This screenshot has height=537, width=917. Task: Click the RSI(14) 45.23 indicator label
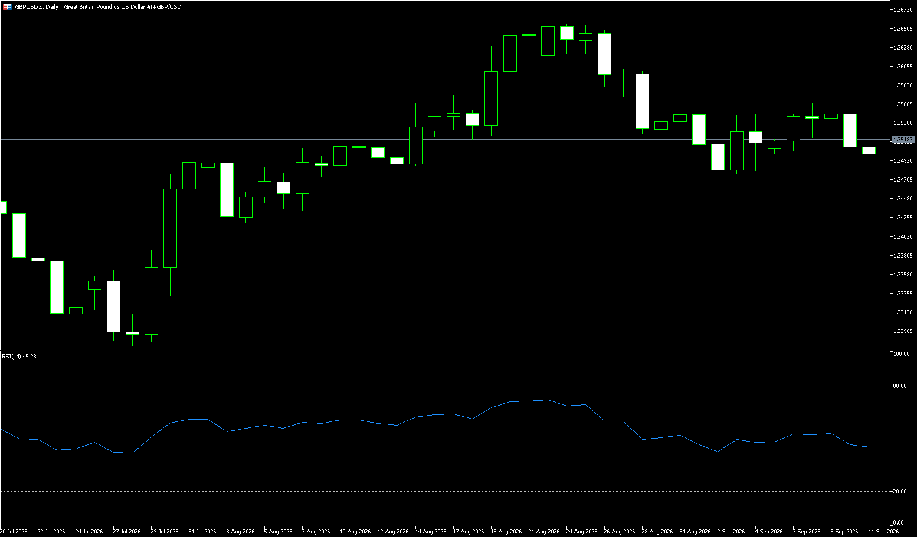[x=19, y=357]
